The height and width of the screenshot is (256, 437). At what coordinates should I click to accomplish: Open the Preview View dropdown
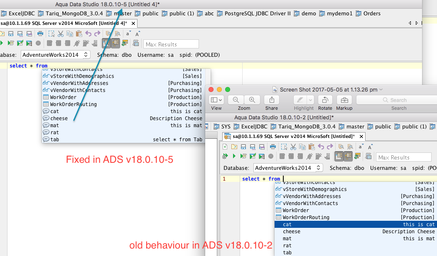click(216, 100)
